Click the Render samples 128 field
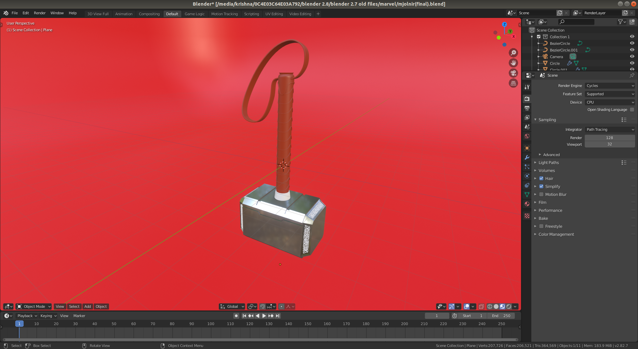This screenshot has height=349, width=638. coord(610,138)
